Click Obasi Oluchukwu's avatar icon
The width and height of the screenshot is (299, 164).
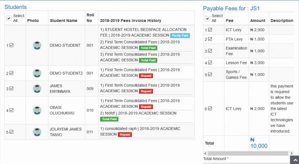coord(37,110)
